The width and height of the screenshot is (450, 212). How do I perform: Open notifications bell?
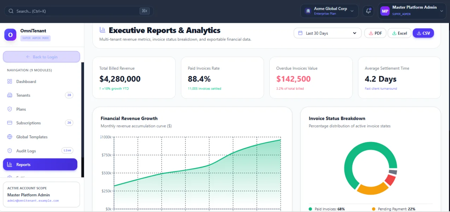pos(368,11)
